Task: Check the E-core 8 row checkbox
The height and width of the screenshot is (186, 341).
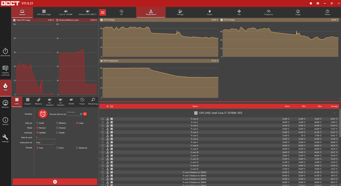Action: click(103, 146)
